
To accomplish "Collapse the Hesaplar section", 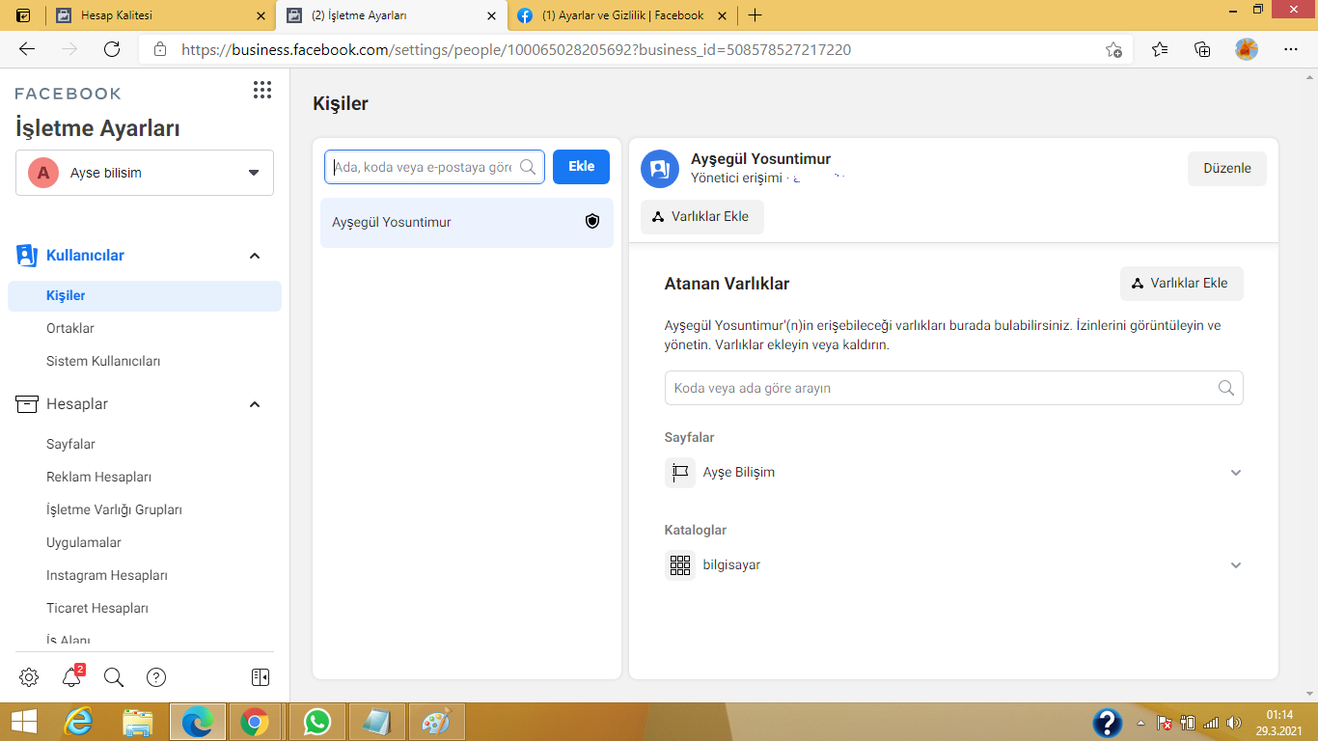I will (x=255, y=404).
